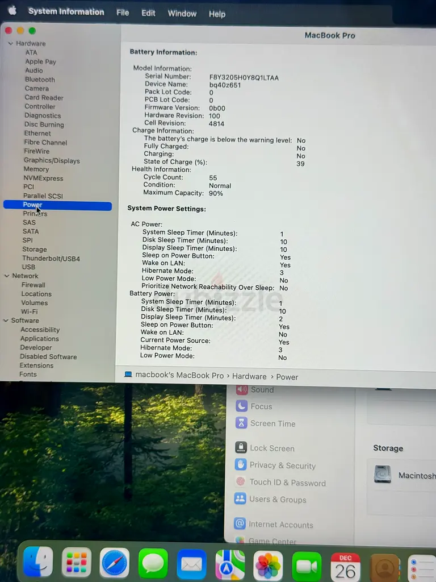The image size is (436, 582).
Task: Select Fibre Channel in the sidebar
Action: point(45,143)
